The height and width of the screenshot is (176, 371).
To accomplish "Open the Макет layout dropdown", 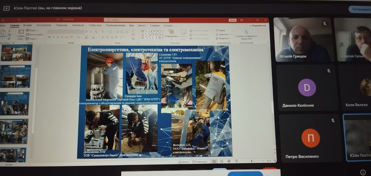I will click(x=31, y=30).
